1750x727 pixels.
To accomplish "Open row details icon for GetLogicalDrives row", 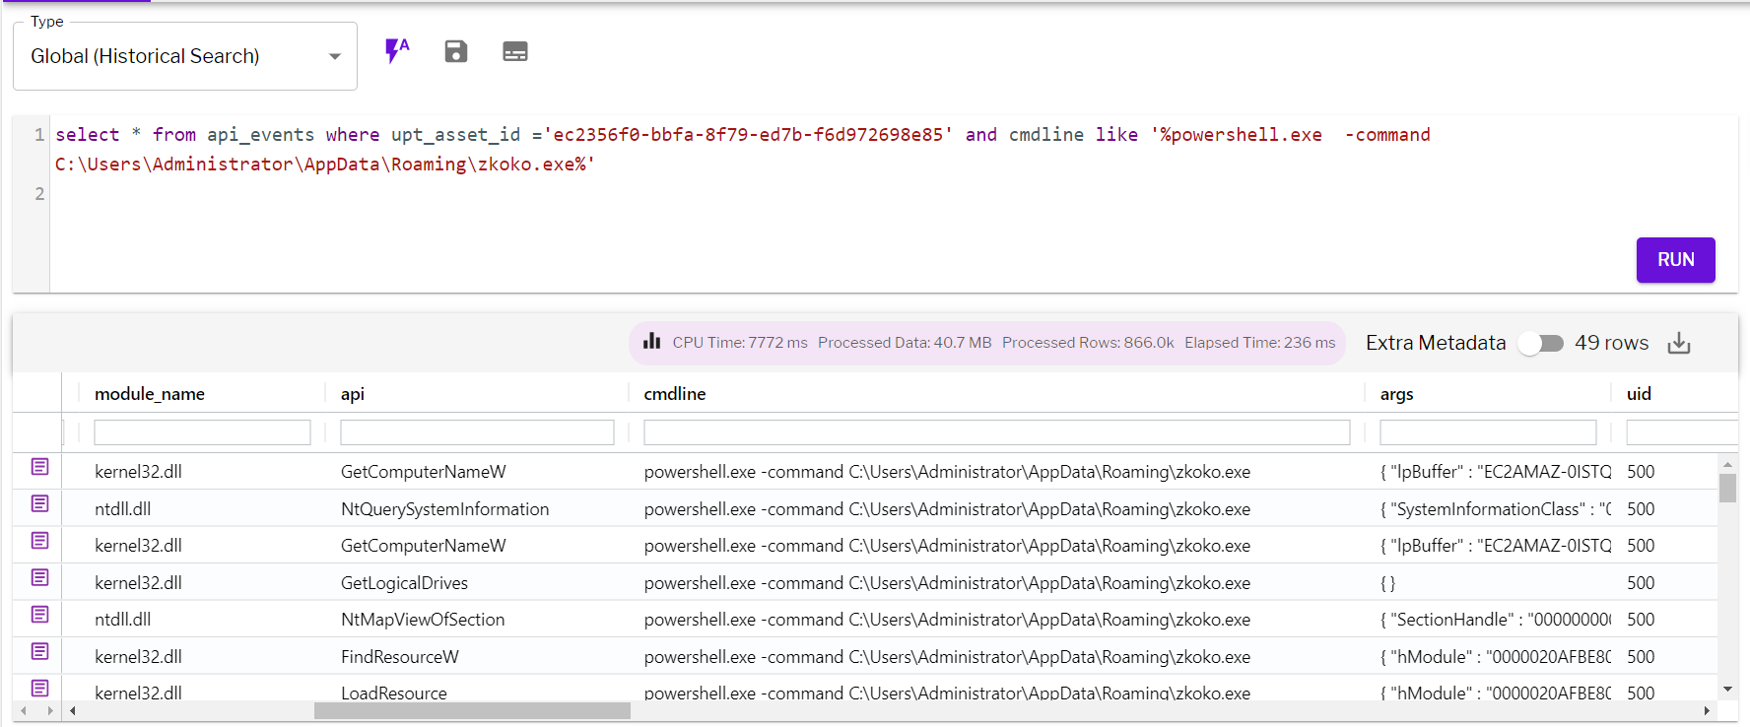I will point(39,578).
